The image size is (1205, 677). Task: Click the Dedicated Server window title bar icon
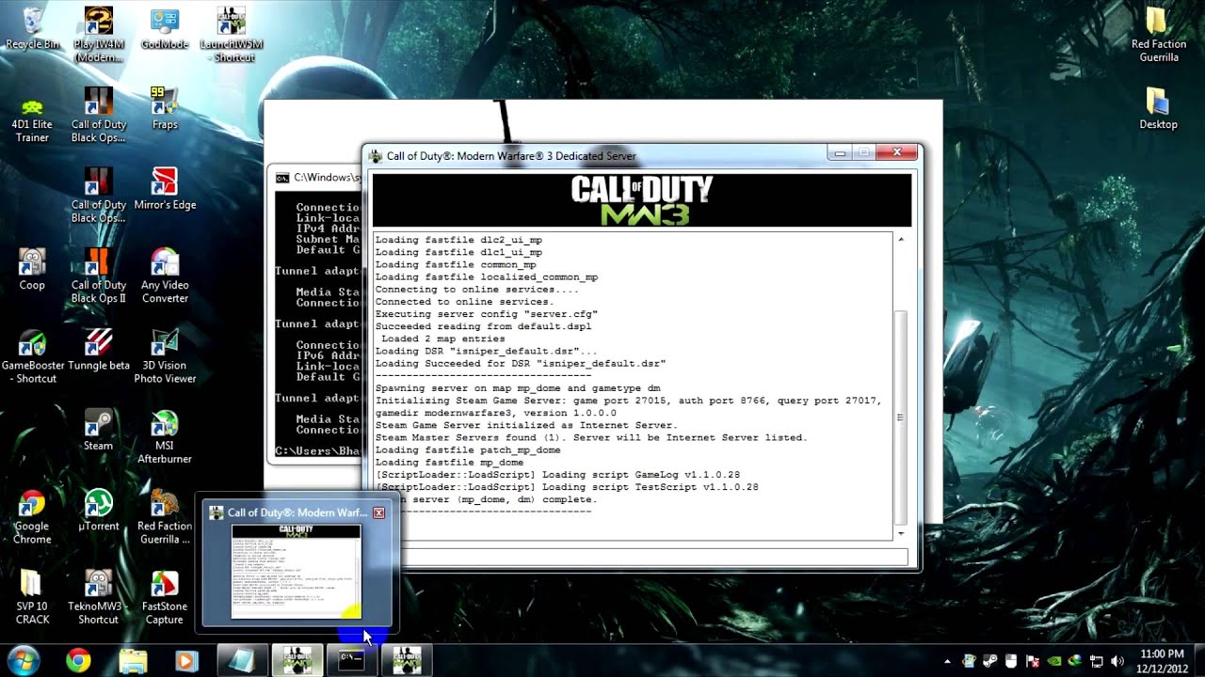pos(376,156)
